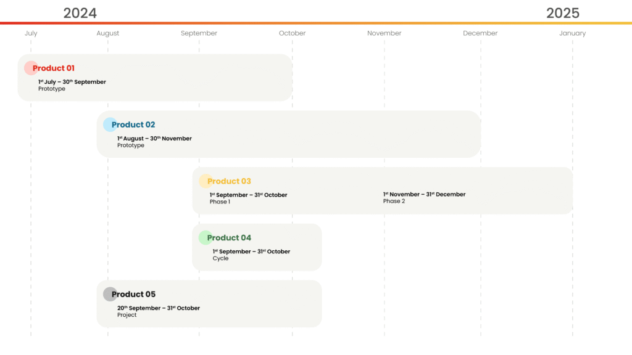Click the October month label
Screen dimensions: 632x355
click(292, 33)
